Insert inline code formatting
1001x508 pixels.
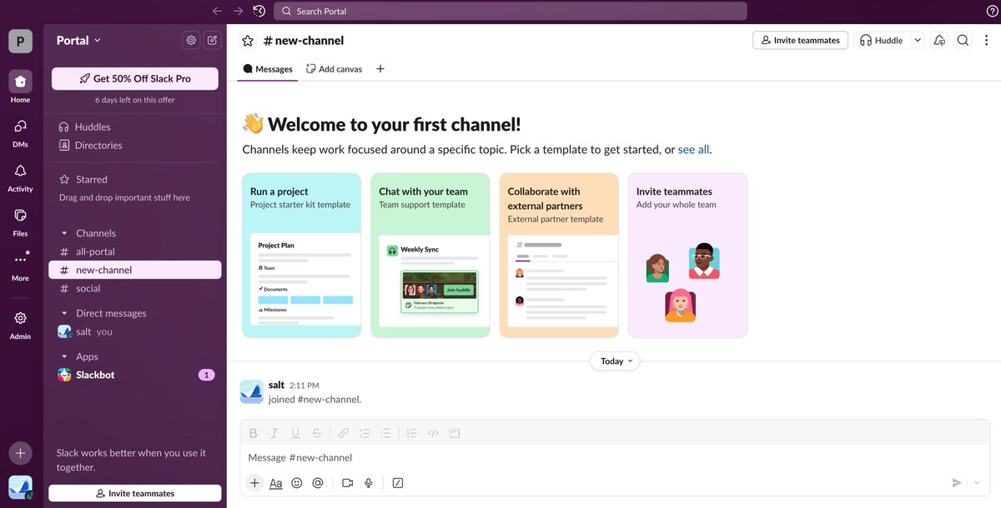433,433
